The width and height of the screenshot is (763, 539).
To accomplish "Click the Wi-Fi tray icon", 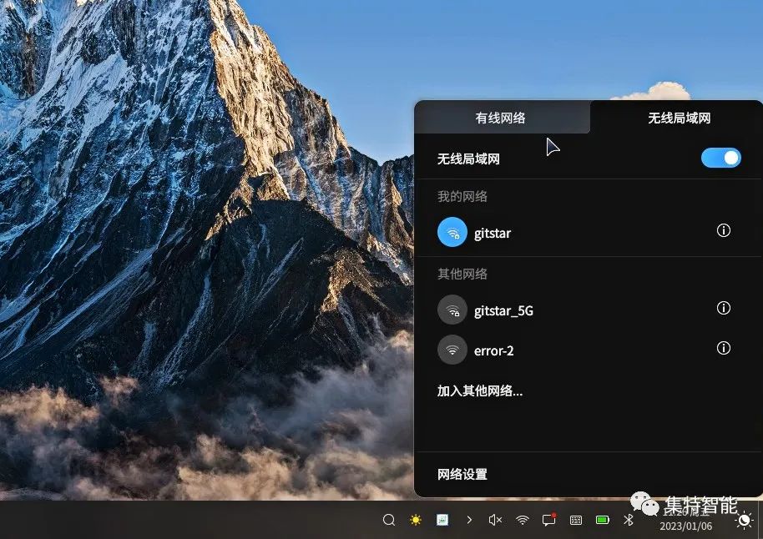I will (x=522, y=520).
